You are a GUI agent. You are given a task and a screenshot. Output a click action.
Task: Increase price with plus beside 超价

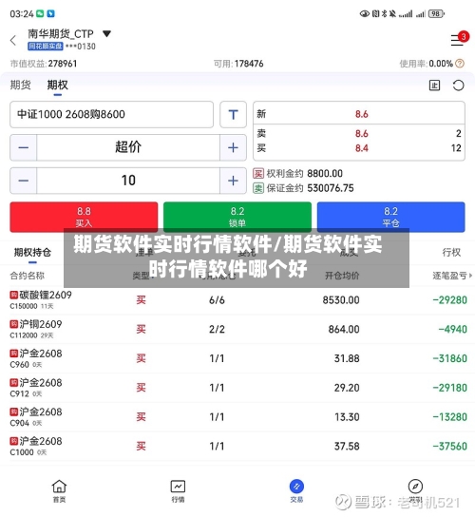click(233, 147)
